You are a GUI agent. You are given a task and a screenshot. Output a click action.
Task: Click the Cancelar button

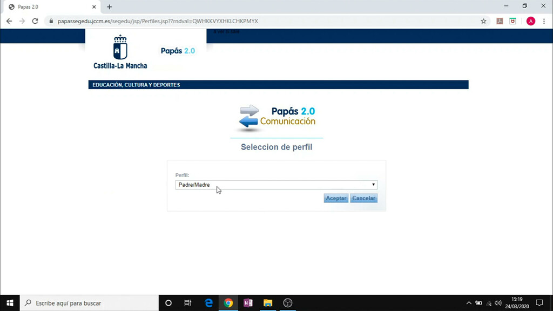click(363, 198)
